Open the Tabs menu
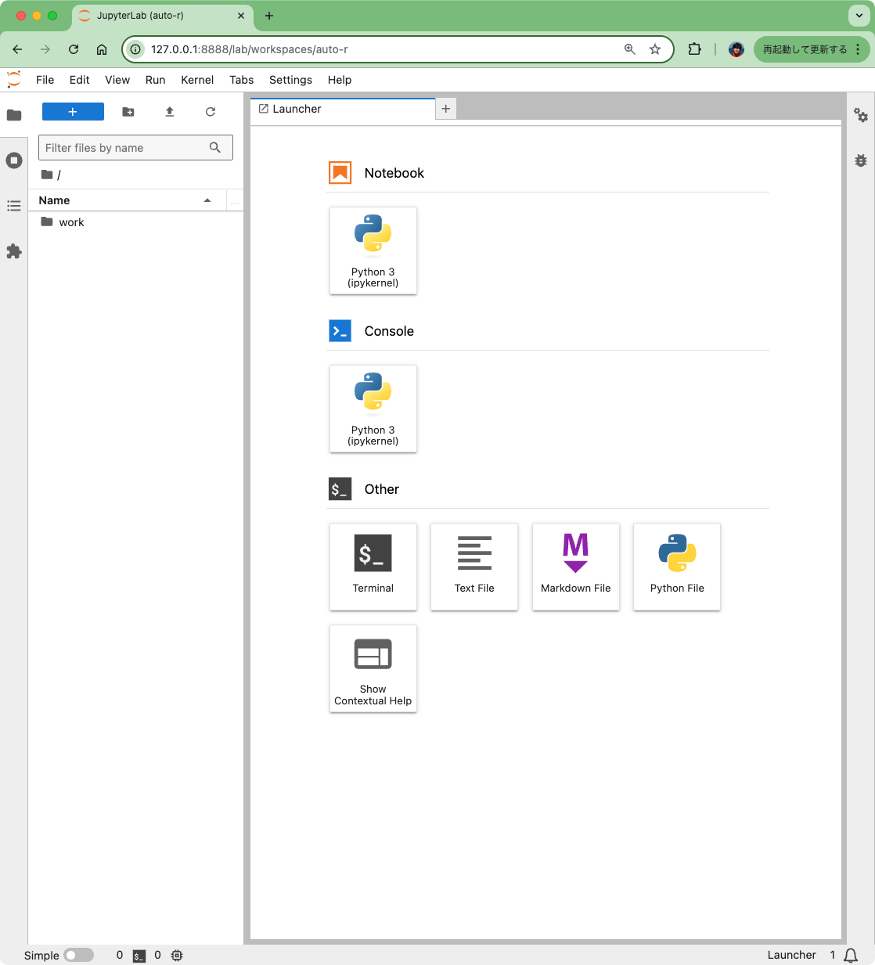 click(x=242, y=80)
